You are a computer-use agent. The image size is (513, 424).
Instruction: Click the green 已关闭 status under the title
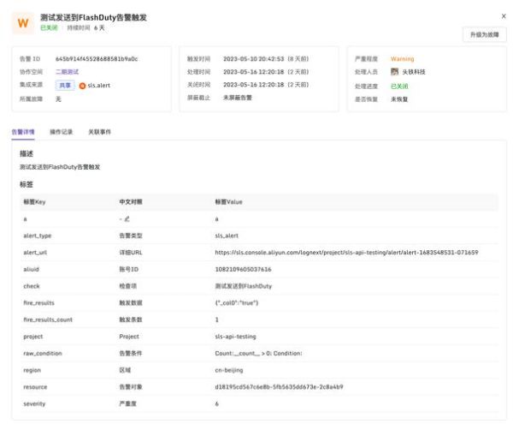click(x=49, y=28)
